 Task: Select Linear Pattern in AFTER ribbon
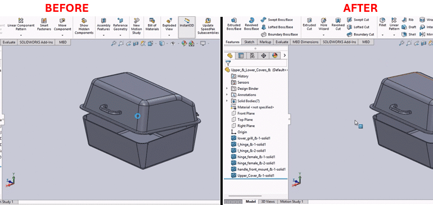[394, 24]
